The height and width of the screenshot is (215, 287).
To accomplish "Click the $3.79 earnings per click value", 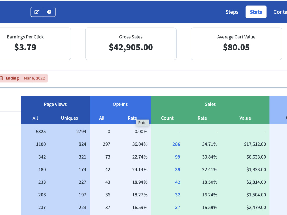I will (x=25, y=47).
